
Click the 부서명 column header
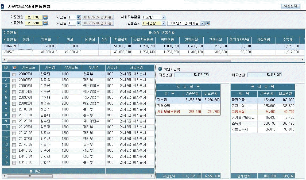click(94, 67)
